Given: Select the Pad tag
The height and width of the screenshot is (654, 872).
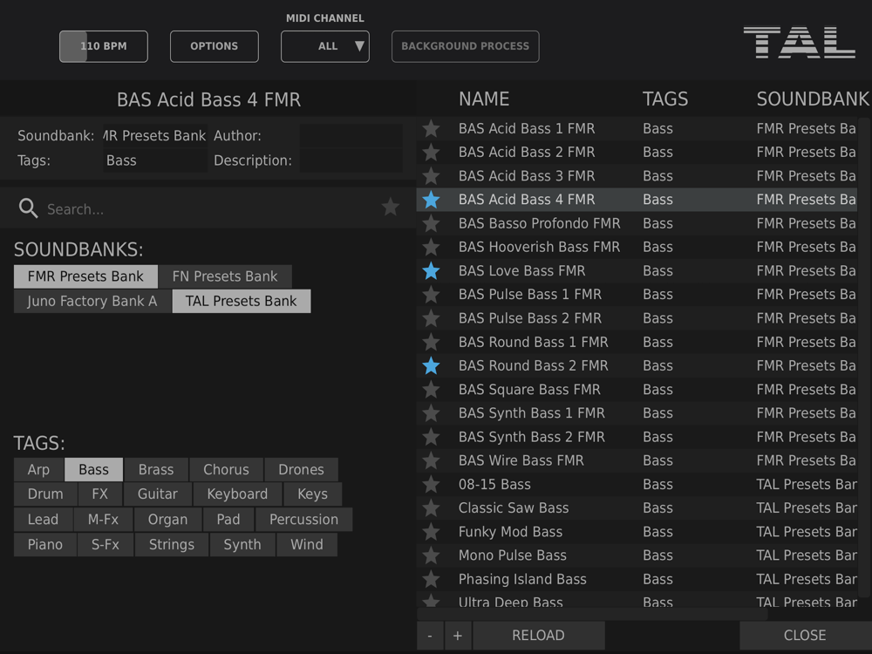Looking at the screenshot, I should click(x=228, y=520).
